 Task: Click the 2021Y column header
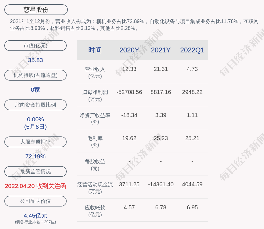pyautogui.click(x=161, y=50)
